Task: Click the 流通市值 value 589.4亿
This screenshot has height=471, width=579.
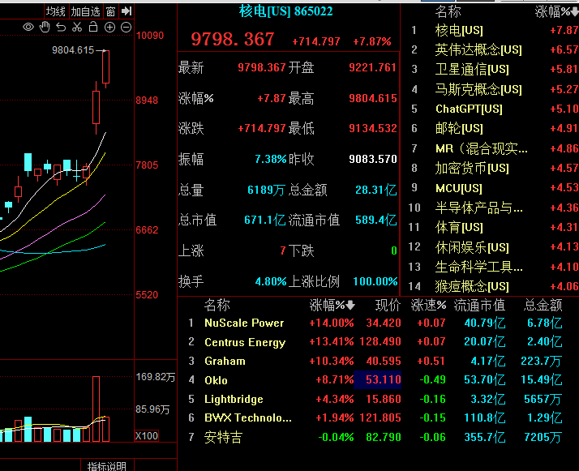Action: point(376,220)
